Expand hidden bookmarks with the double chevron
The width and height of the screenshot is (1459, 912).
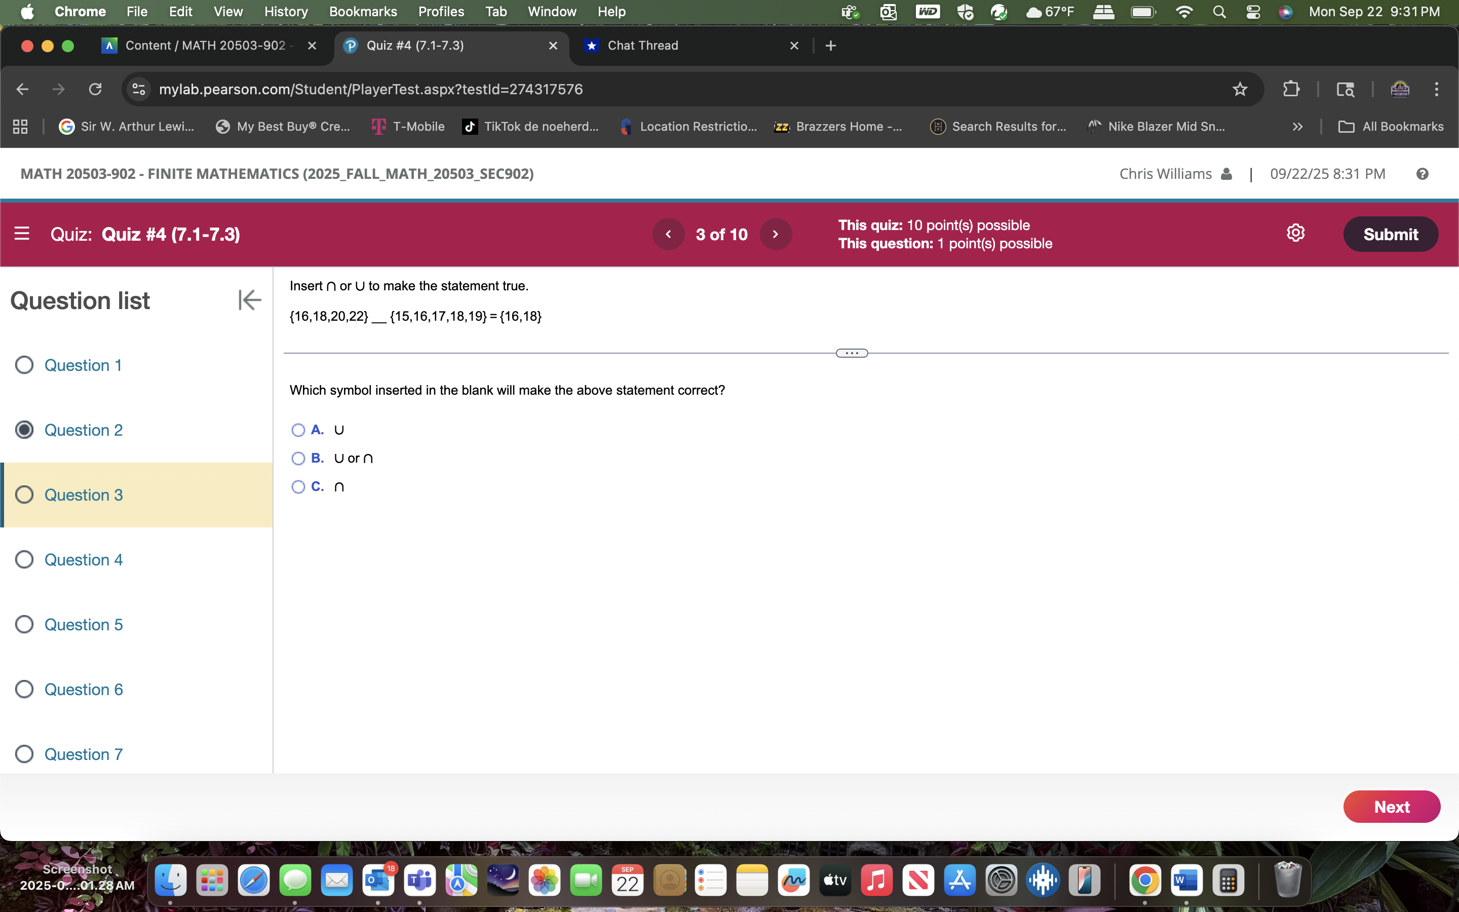(x=1297, y=126)
